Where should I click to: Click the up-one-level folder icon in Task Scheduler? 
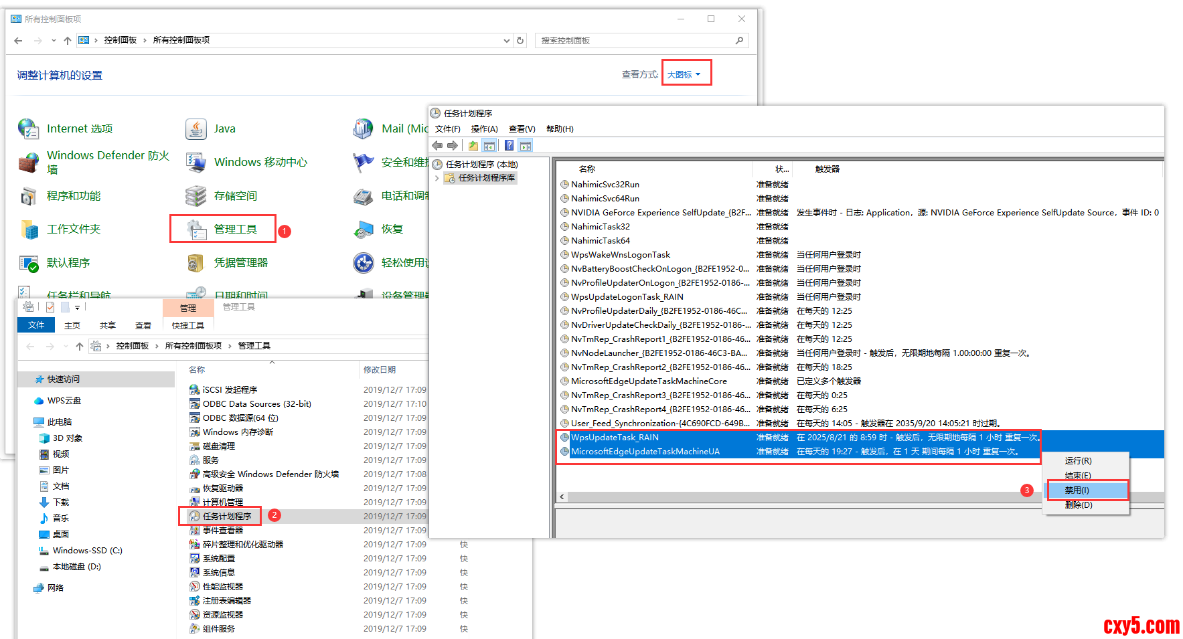tap(473, 146)
